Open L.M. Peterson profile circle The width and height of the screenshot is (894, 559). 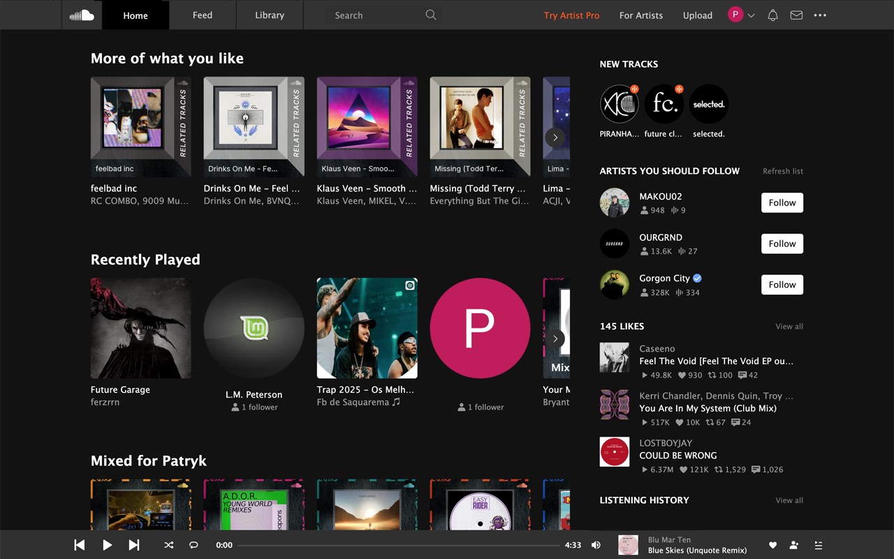pyautogui.click(x=254, y=328)
